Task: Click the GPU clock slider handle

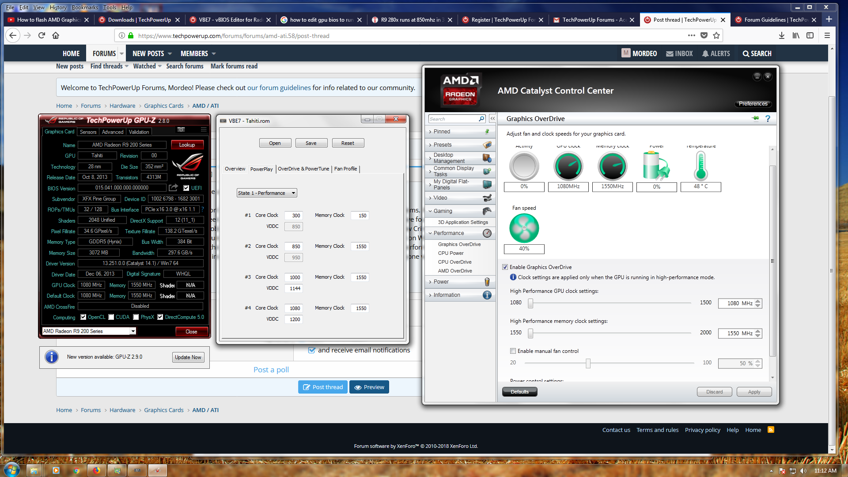Action: coord(530,303)
